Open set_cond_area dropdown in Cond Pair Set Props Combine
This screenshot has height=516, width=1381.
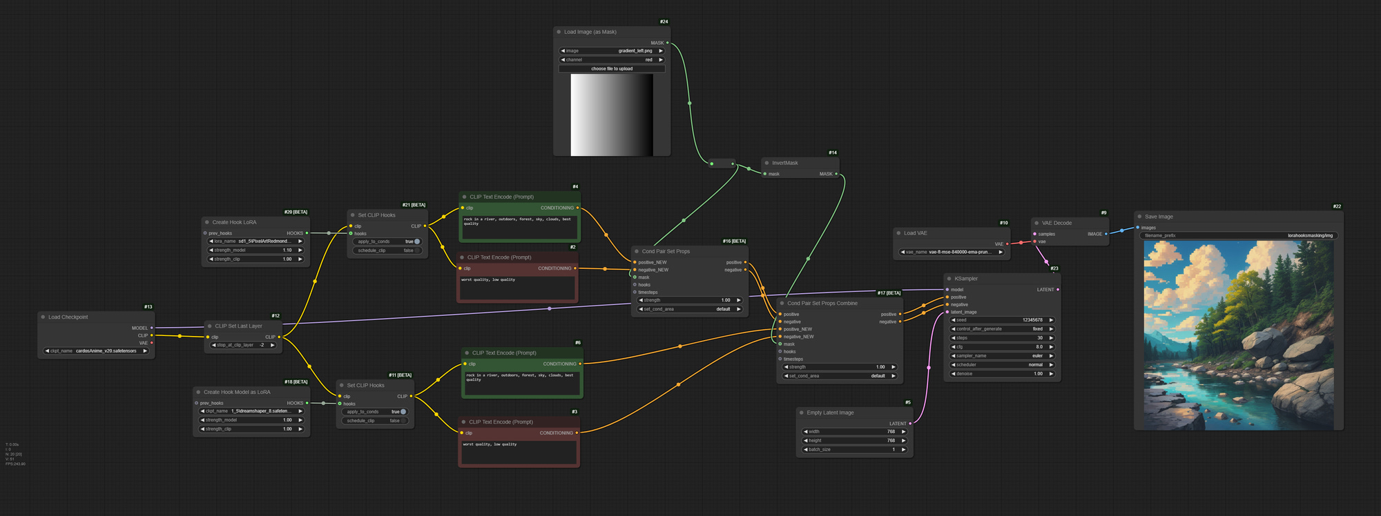tap(840, 376)
